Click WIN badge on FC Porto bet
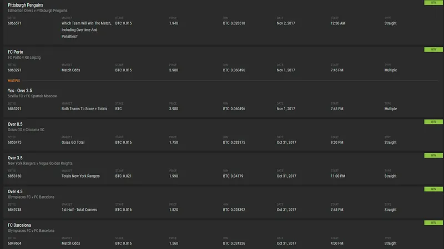Viewport: 444px width, 249px height. (x=433, y=49)
